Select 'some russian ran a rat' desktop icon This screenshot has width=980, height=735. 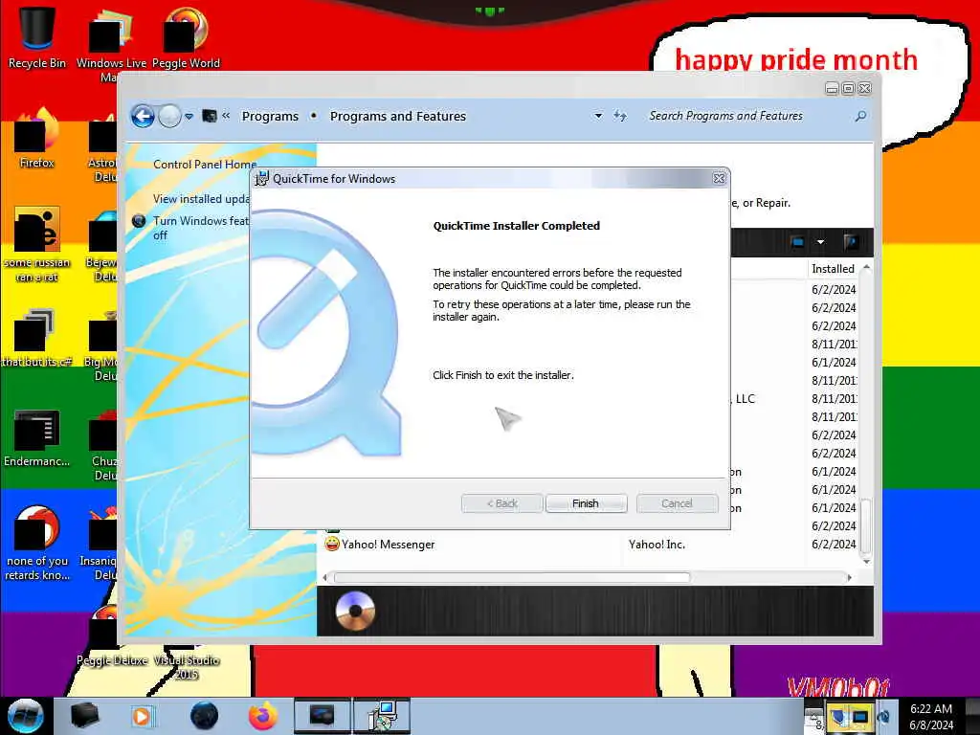(37, 244)
